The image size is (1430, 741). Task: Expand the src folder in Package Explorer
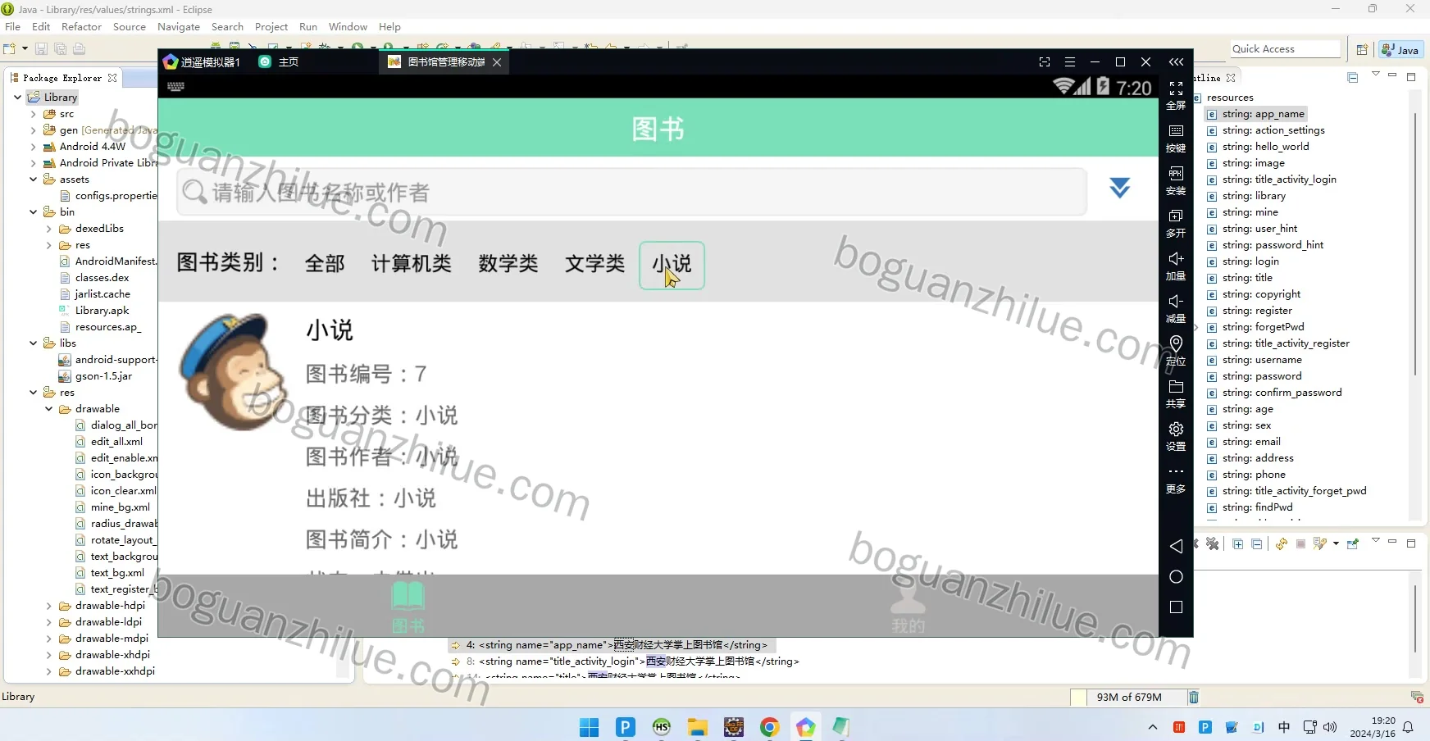coord(34,114)
